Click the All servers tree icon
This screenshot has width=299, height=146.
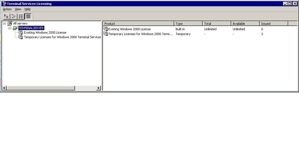click(x=10, y=23)
